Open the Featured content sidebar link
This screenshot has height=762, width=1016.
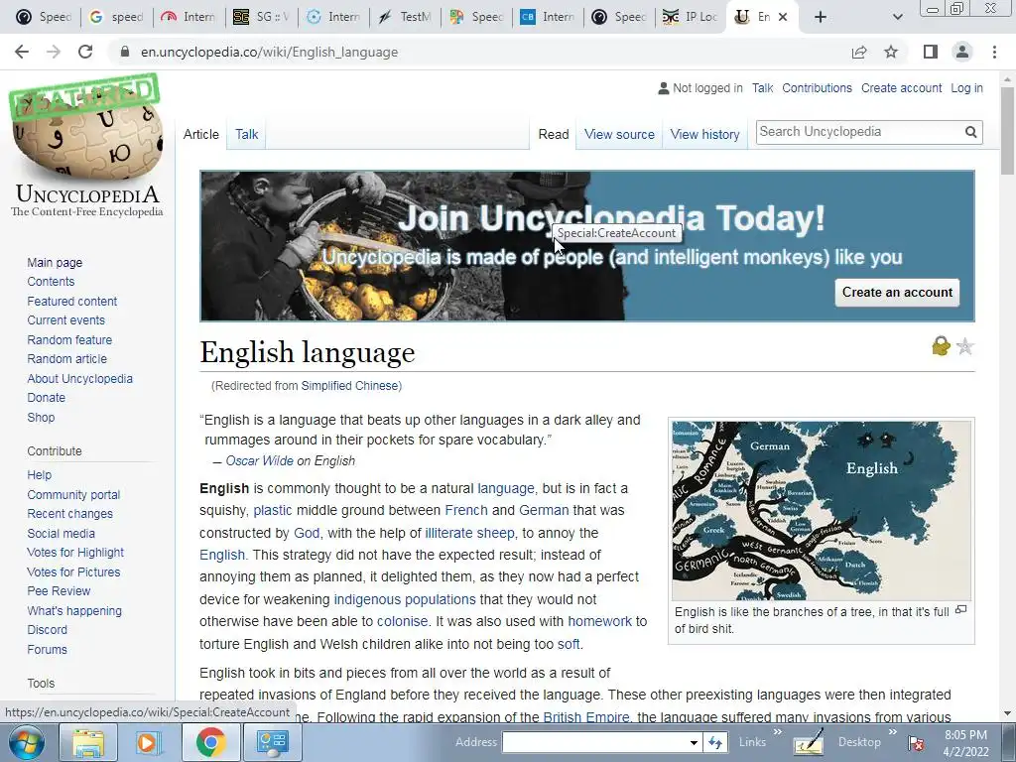[71, 302]
